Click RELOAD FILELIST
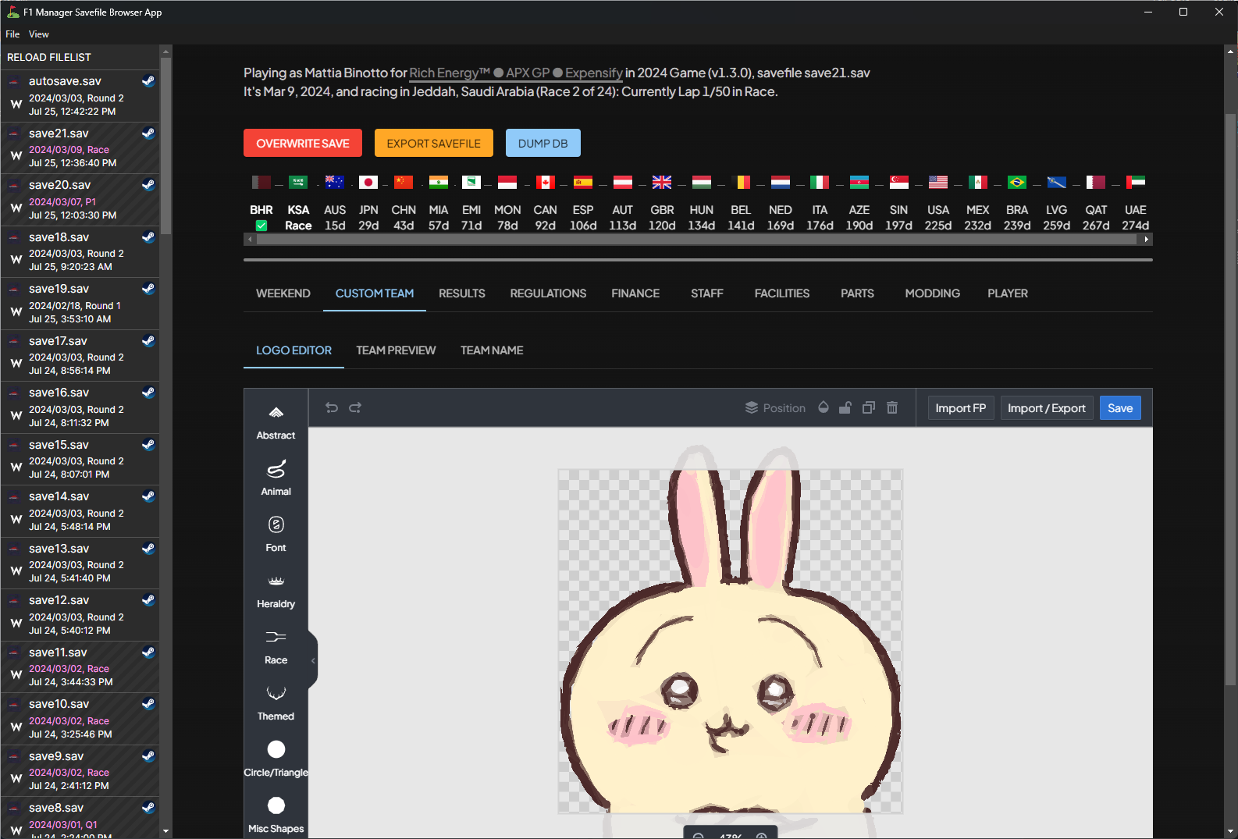Screen dimensions: 1238x839 (x=49, y=58)
